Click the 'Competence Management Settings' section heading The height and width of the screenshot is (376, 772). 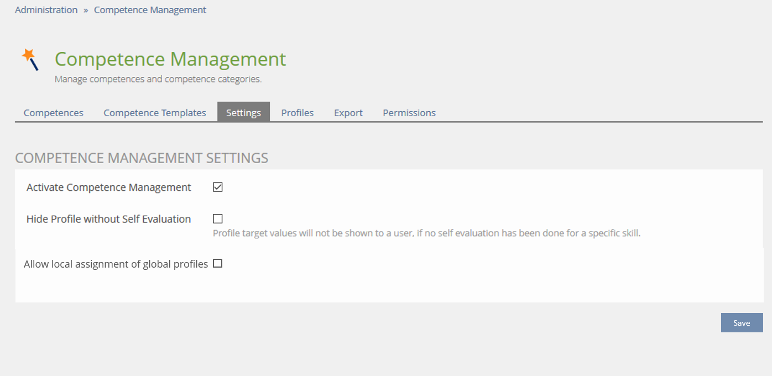click(x=142, y=158)
